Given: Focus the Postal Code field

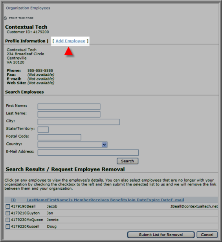Looking at the screenshot, I should [59, 137].
